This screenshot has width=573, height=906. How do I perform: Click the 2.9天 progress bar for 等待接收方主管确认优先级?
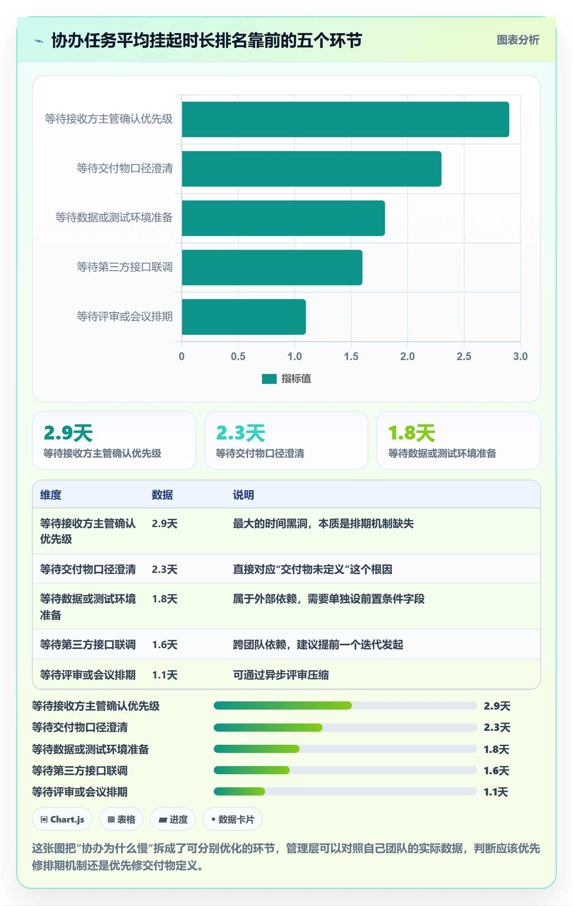coord(345,705)
